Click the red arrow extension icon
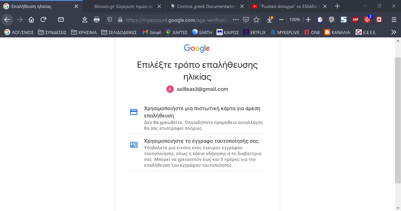Image resolution: width=401 pixels, height=211 pixels. (379, 20)
